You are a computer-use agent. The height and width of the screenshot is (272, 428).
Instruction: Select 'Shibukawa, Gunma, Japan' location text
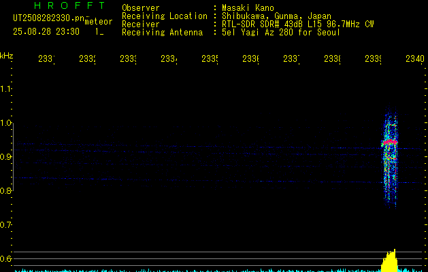point(276,16)
